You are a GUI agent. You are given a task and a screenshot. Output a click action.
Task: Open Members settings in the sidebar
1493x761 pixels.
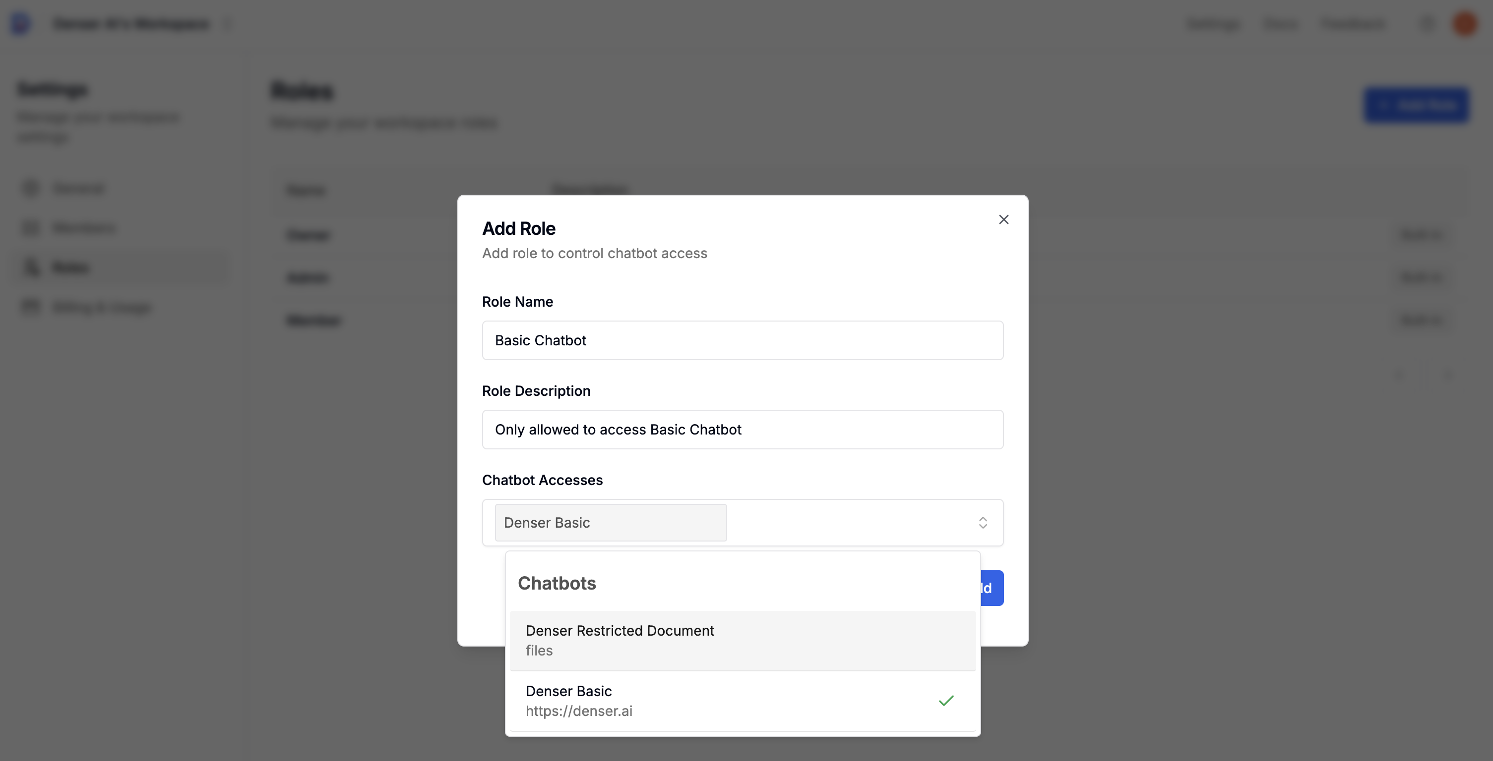click(x=84, y=228)
